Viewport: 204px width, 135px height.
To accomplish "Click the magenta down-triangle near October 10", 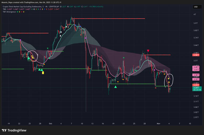I will 85,38.
